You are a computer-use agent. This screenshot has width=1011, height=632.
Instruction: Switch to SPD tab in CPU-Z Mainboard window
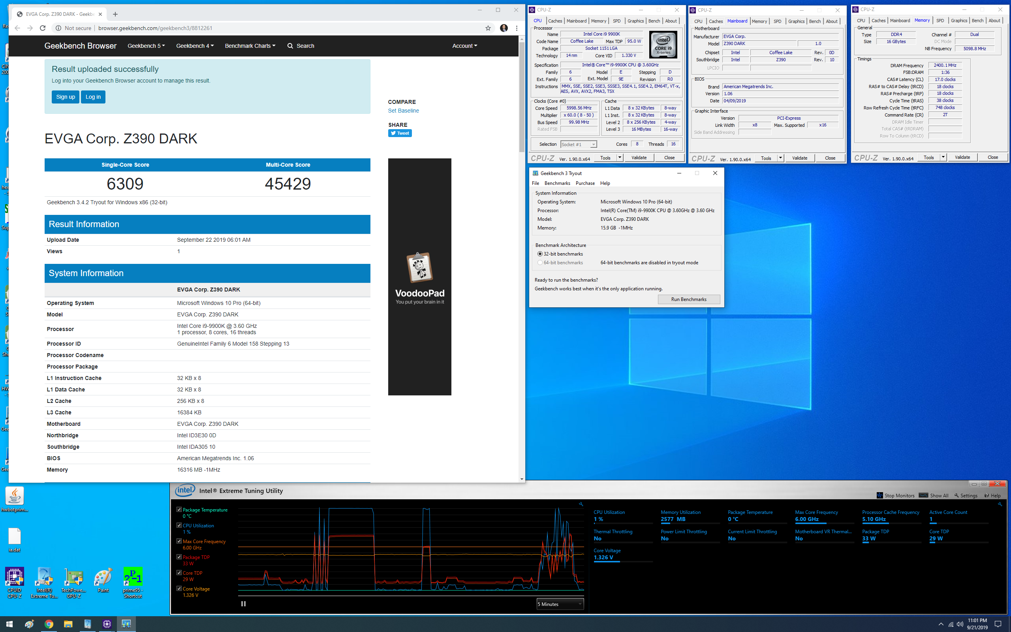click(x=777, y=21)
